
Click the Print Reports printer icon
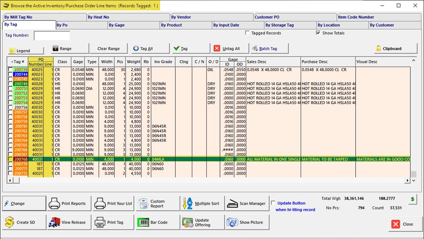(x=54, y=204)
